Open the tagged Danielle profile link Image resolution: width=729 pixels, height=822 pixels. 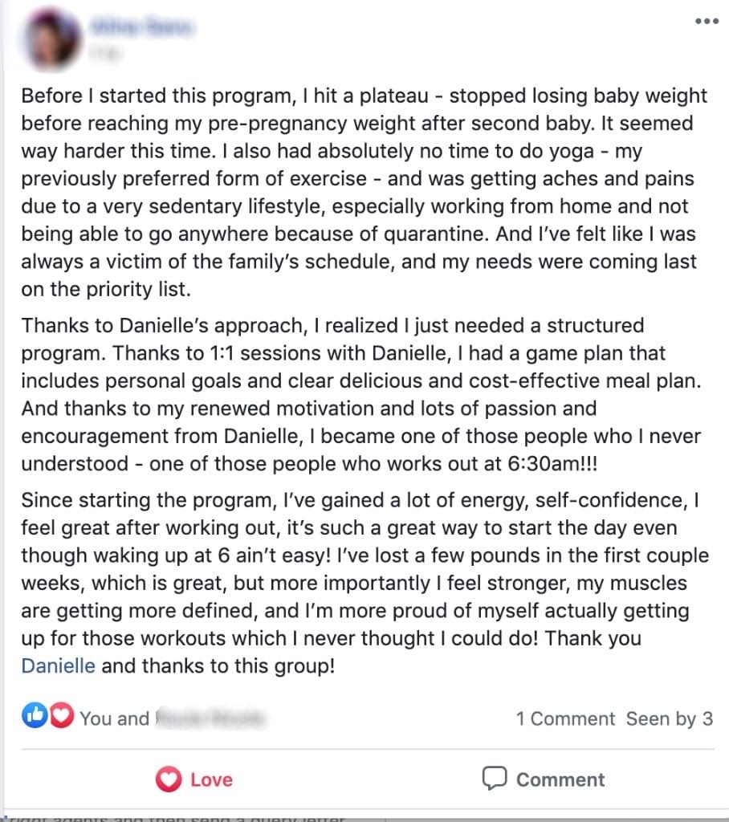pos(59,665)
